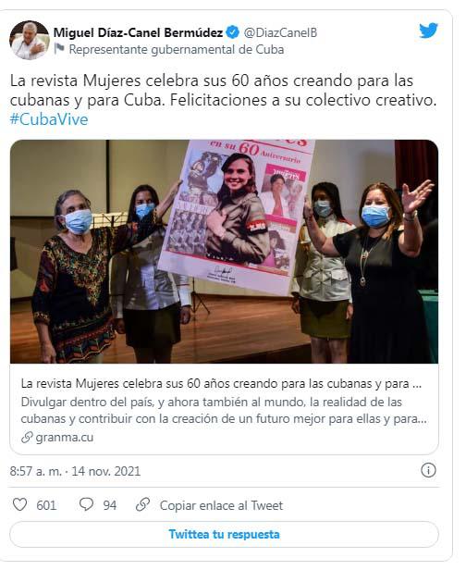Open the @DiazCanelB handle
The image size is (466, 570).
click(x=280, y=32)
